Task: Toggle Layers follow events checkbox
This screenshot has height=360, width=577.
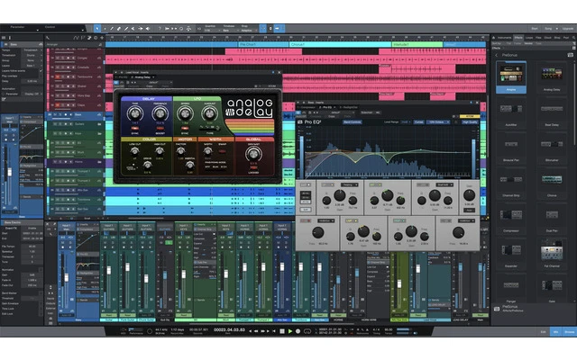Action: (x=41, y=70)
